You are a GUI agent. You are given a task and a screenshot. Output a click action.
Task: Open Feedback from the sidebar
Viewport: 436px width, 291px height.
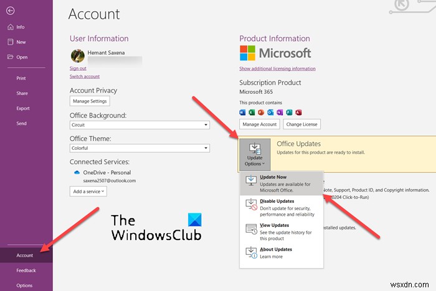pyautogui.click(x=26, y=270)
